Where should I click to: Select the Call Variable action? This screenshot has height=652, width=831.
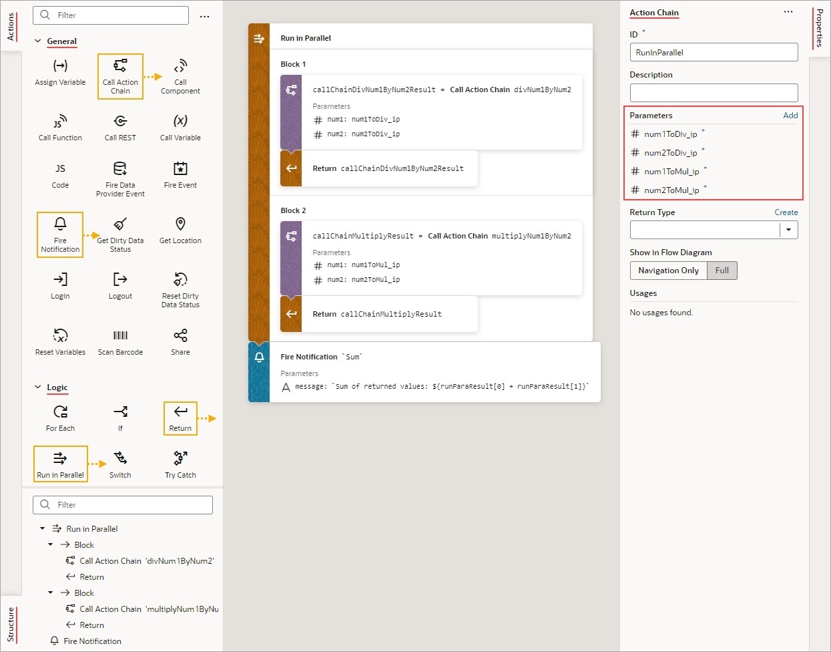[x=180, y=128]
